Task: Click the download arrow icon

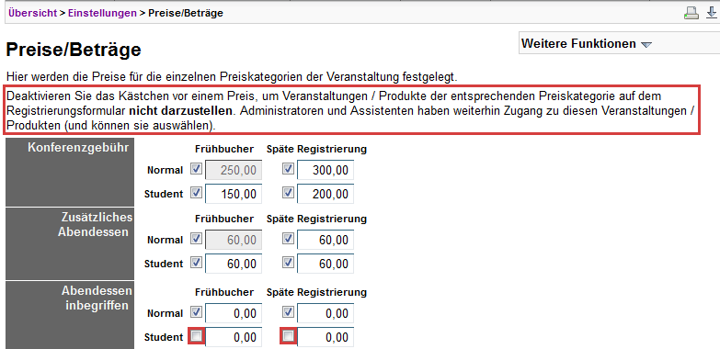Action: [x=711, y=13]
